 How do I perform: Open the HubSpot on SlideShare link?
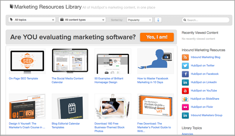point(205,99)
